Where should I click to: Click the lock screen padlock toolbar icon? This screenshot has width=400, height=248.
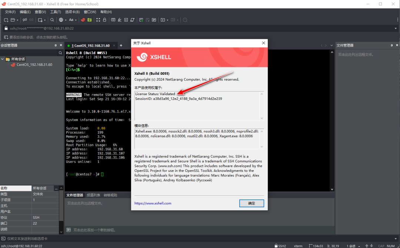click(104, 20)
